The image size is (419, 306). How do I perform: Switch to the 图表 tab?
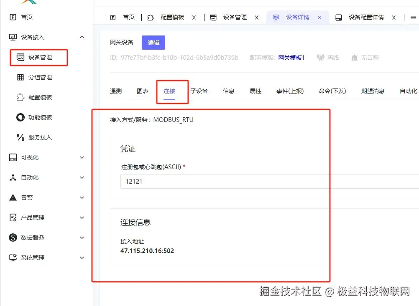tap(143, 91)
